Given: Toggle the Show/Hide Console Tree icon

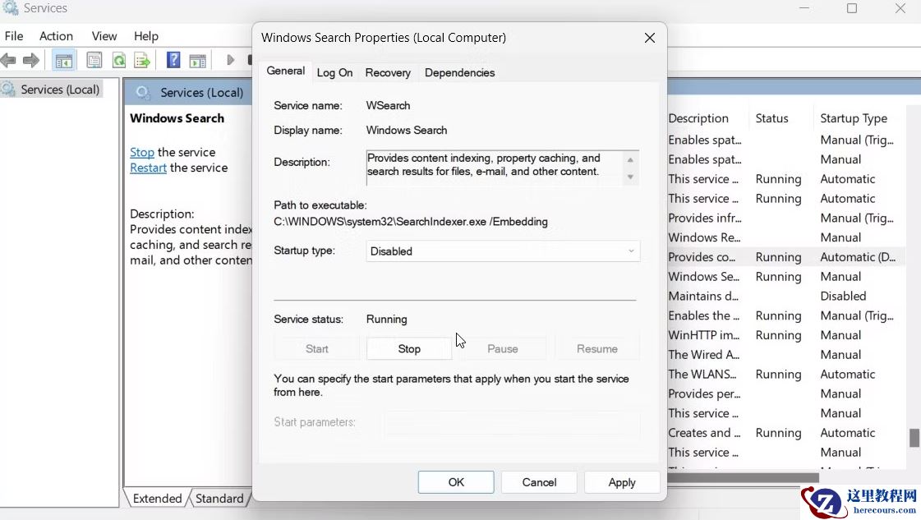Looking at the screenshot, I should (63, 59).
